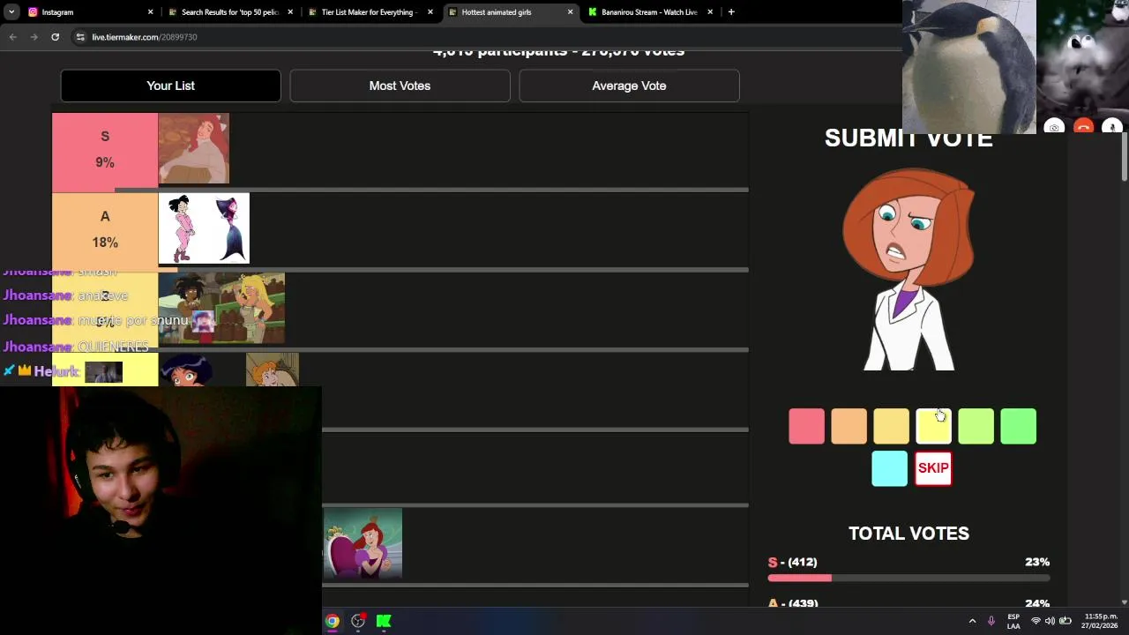This screenshot has height=635, width=1129.
Task: Vote with the cyan swatch
Action: [889, 468]
